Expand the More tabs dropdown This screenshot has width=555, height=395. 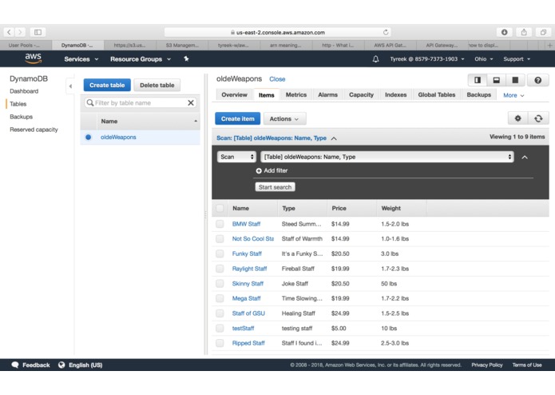(x=513, y=95)
